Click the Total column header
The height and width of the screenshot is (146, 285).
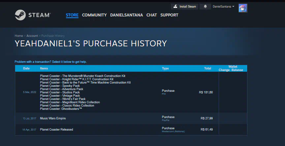click(207, 68)
